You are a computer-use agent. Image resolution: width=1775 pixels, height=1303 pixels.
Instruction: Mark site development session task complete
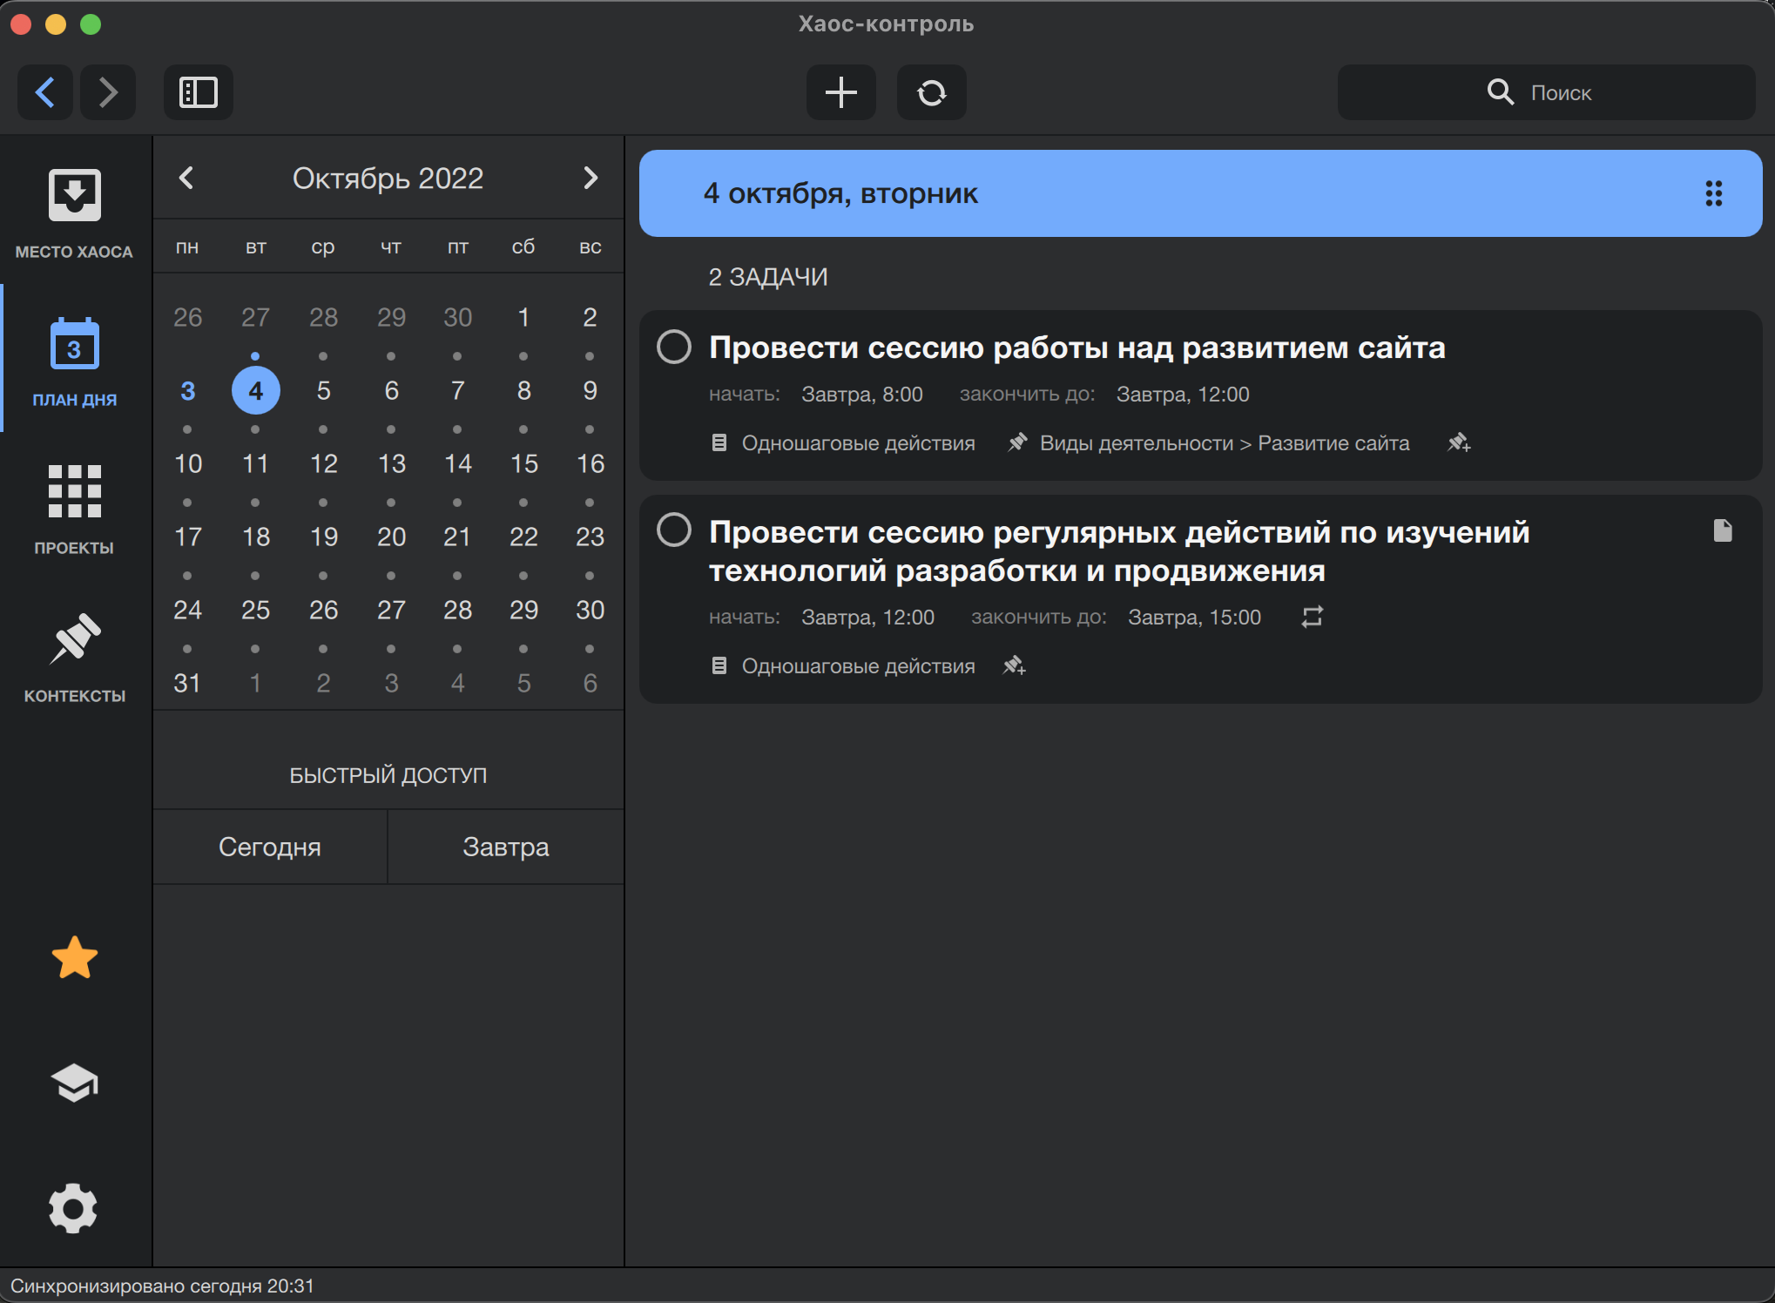pyautogui.click(x=673, y=347)
